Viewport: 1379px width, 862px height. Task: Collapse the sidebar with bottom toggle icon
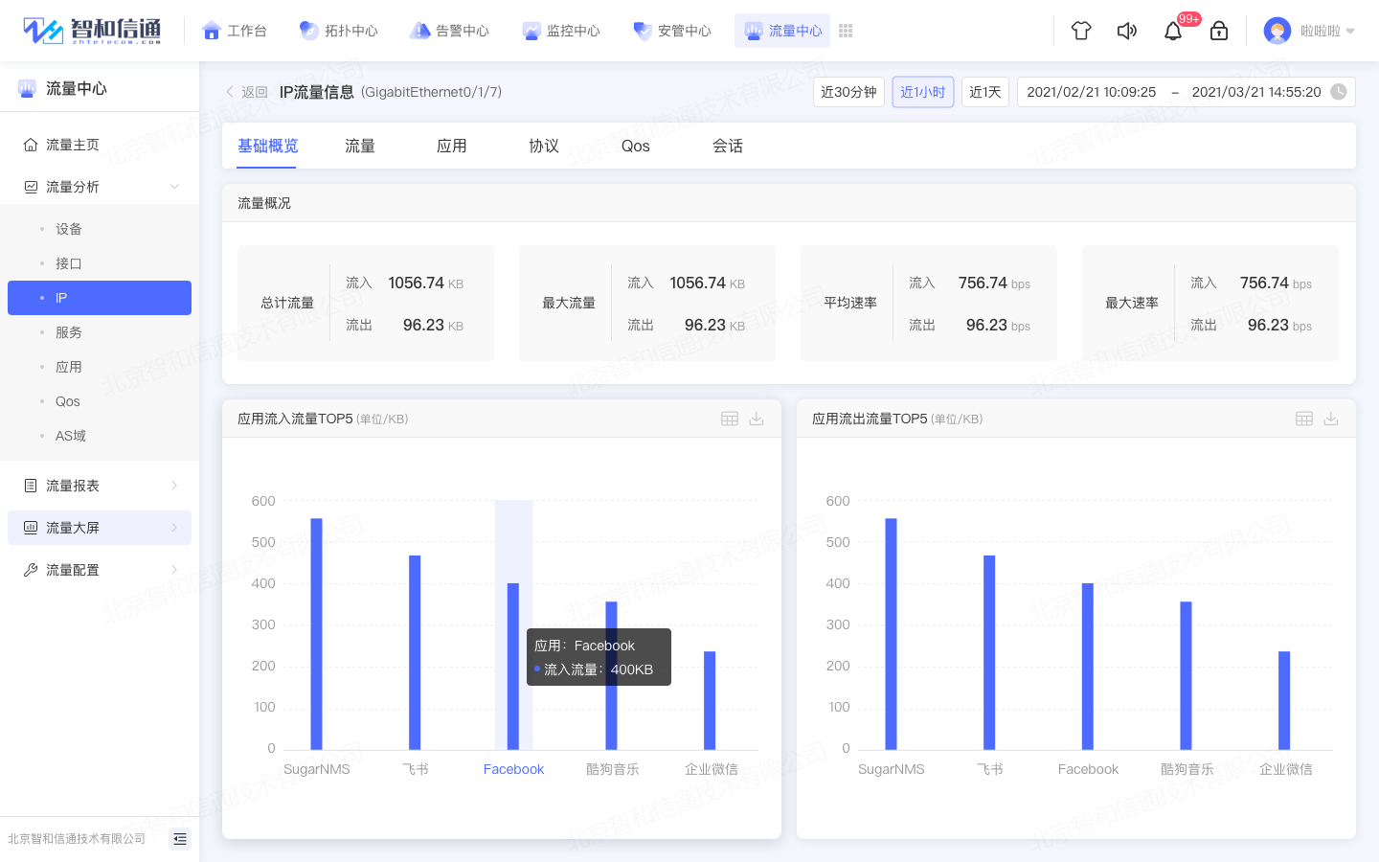pos(180,839)
